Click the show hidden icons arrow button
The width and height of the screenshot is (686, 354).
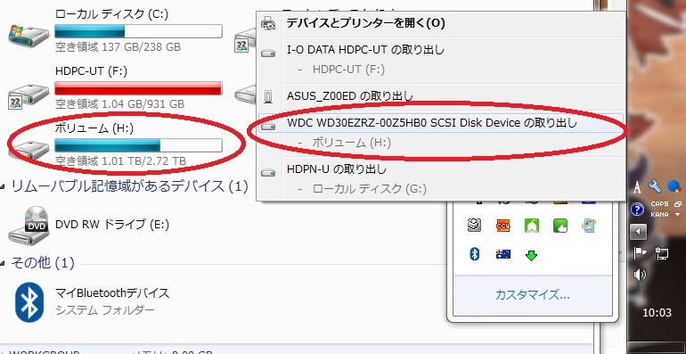pyautogui.click(x=637, y=231)
